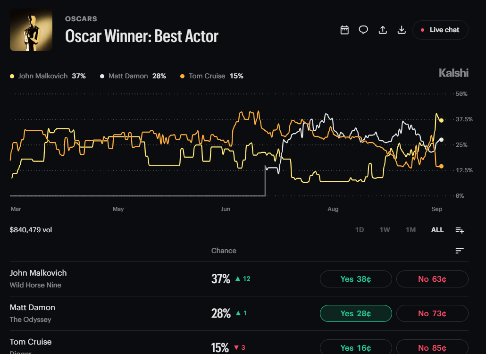Open the calendar icon in header

[x=344, y=30]
